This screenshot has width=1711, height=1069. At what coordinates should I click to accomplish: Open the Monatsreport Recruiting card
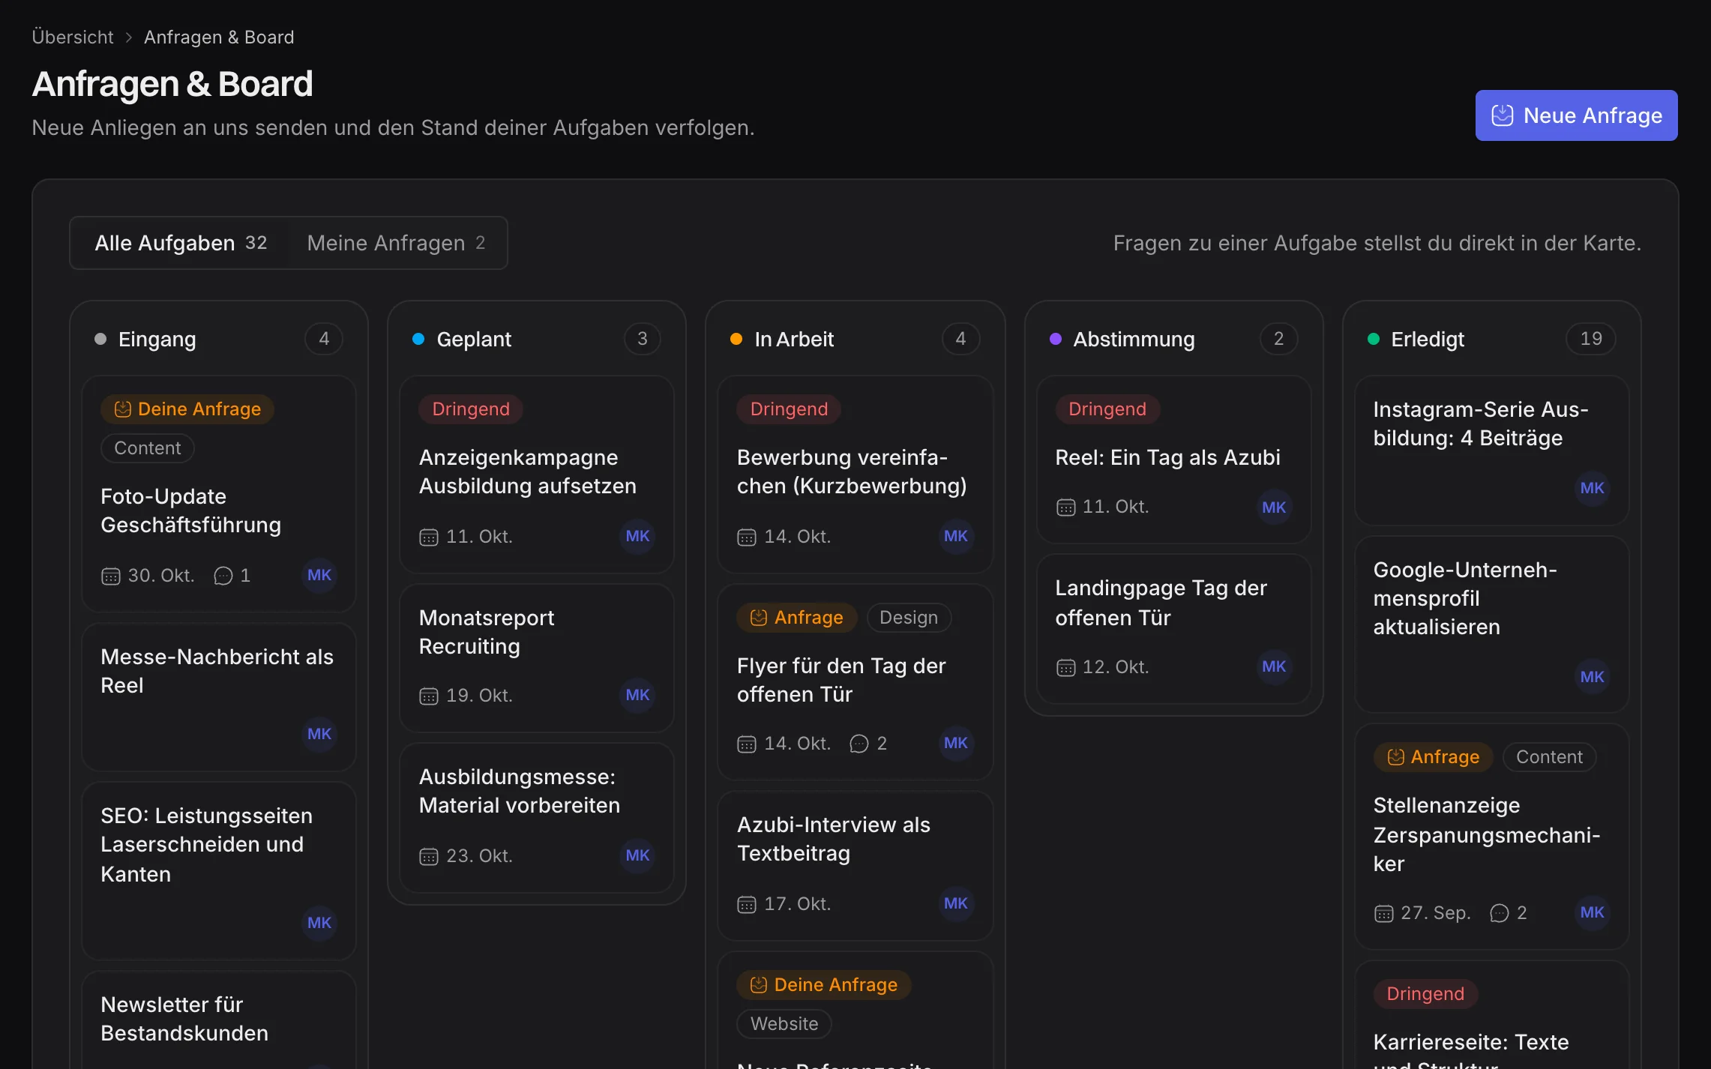(x=537, y=658)
